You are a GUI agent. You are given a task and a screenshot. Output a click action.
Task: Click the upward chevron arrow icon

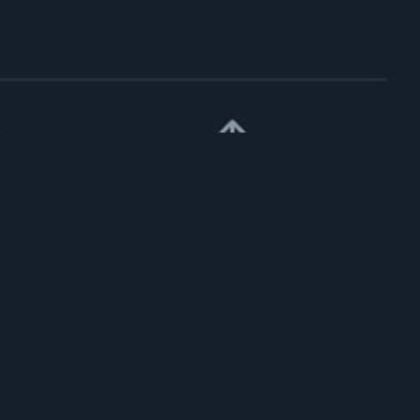pyautogui.click(x=232, y=126)
